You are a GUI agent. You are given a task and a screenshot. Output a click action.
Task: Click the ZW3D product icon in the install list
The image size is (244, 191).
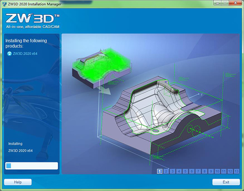9,53
